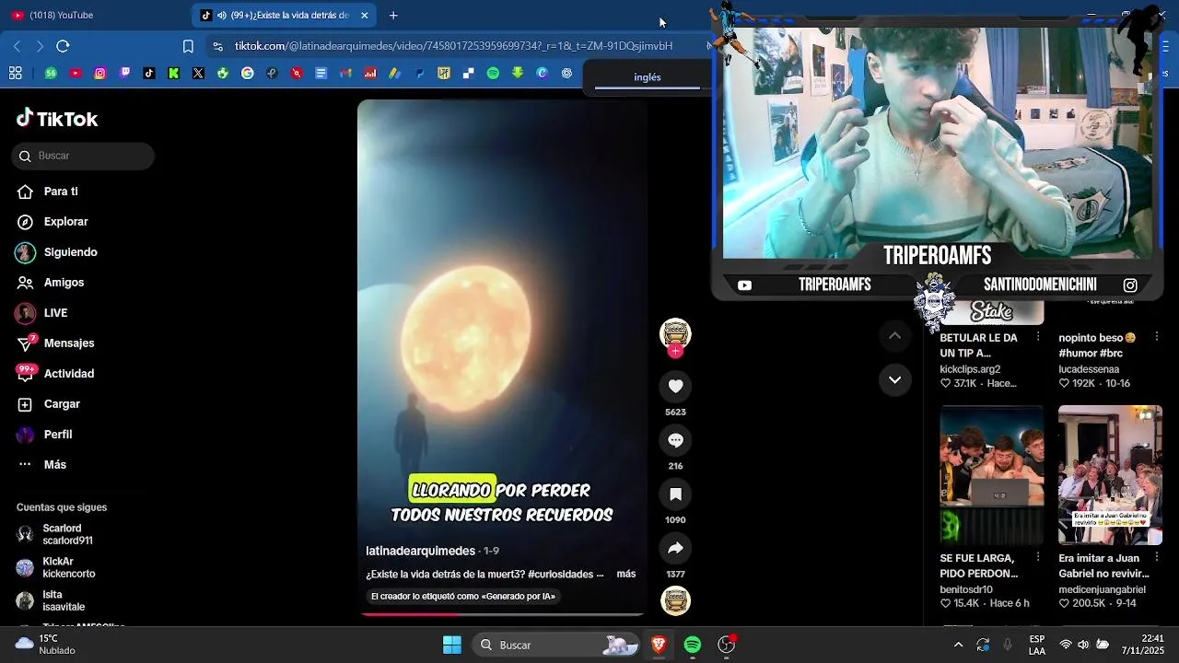1179x663 pixels.
Task: Open the ChatGPT bookmark
Action: pos(566,74)
